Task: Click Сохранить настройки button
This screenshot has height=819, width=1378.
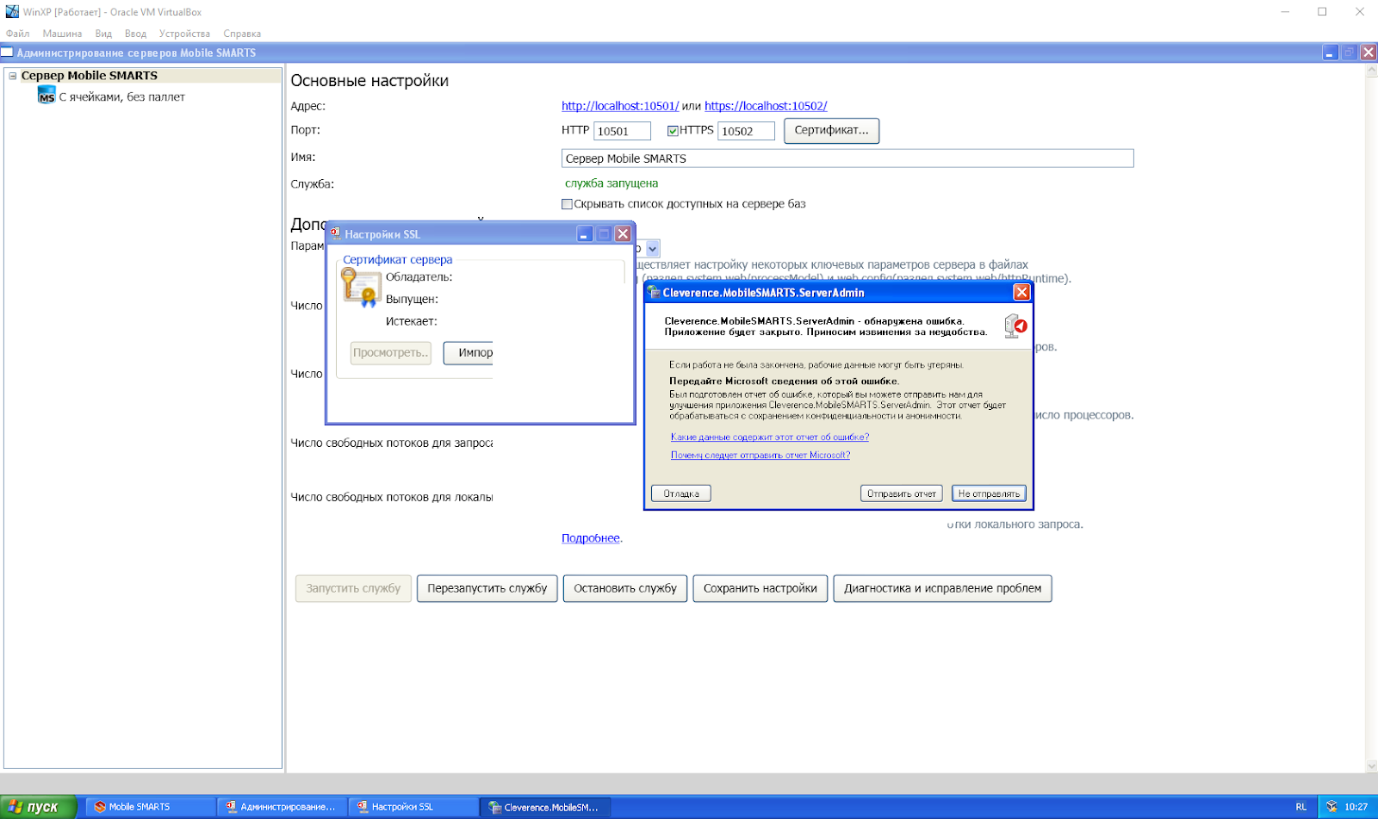Action: pos(760,588)
